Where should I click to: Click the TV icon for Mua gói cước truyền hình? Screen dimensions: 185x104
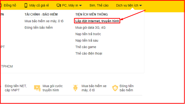[37, 88]
